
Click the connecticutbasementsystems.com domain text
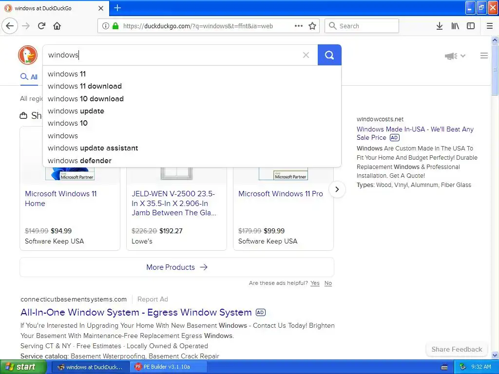tap(74, 299)
